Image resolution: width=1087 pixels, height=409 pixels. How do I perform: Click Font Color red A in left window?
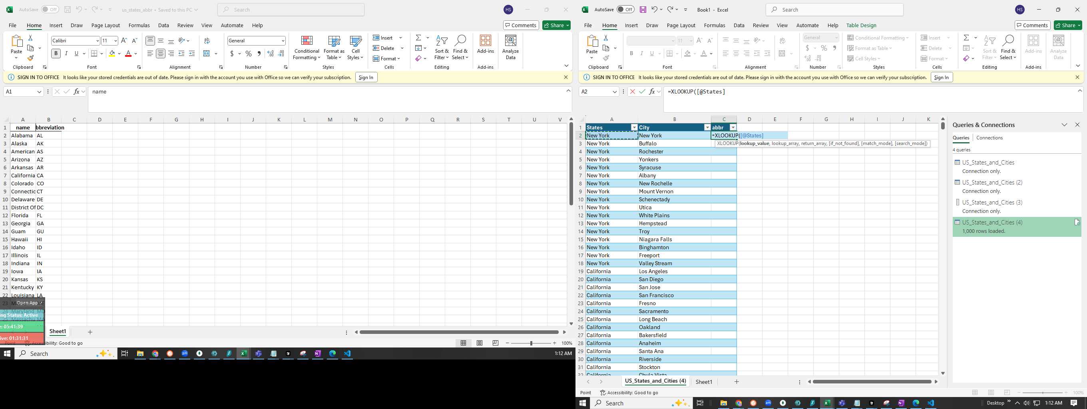click(128, 54)
